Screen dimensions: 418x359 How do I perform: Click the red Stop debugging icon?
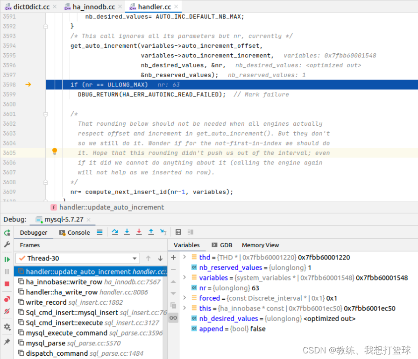(x=7, y=284)
